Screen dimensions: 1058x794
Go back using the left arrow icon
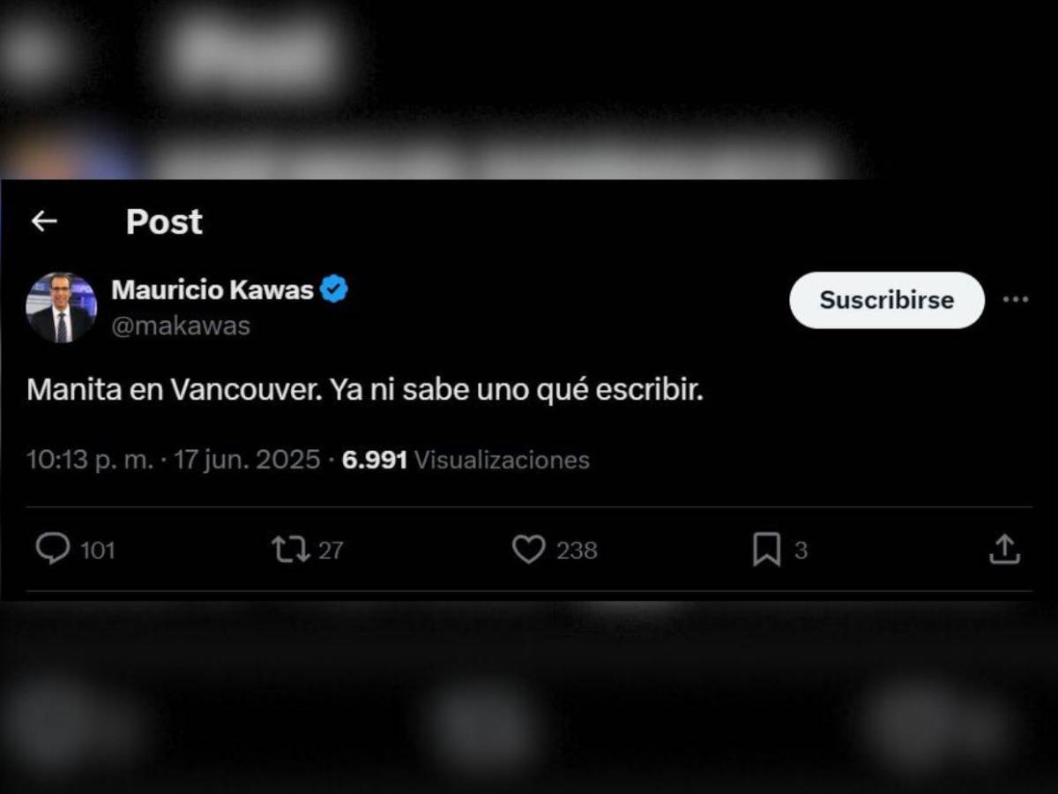[43, 221]
